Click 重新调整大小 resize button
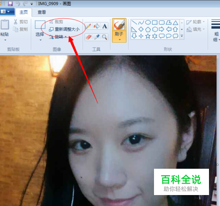This screenshot has height=206, width=220. [64, 29]
